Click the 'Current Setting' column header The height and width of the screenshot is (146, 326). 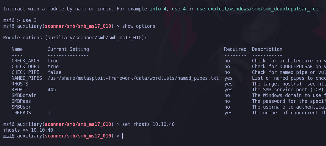point(68,49)
